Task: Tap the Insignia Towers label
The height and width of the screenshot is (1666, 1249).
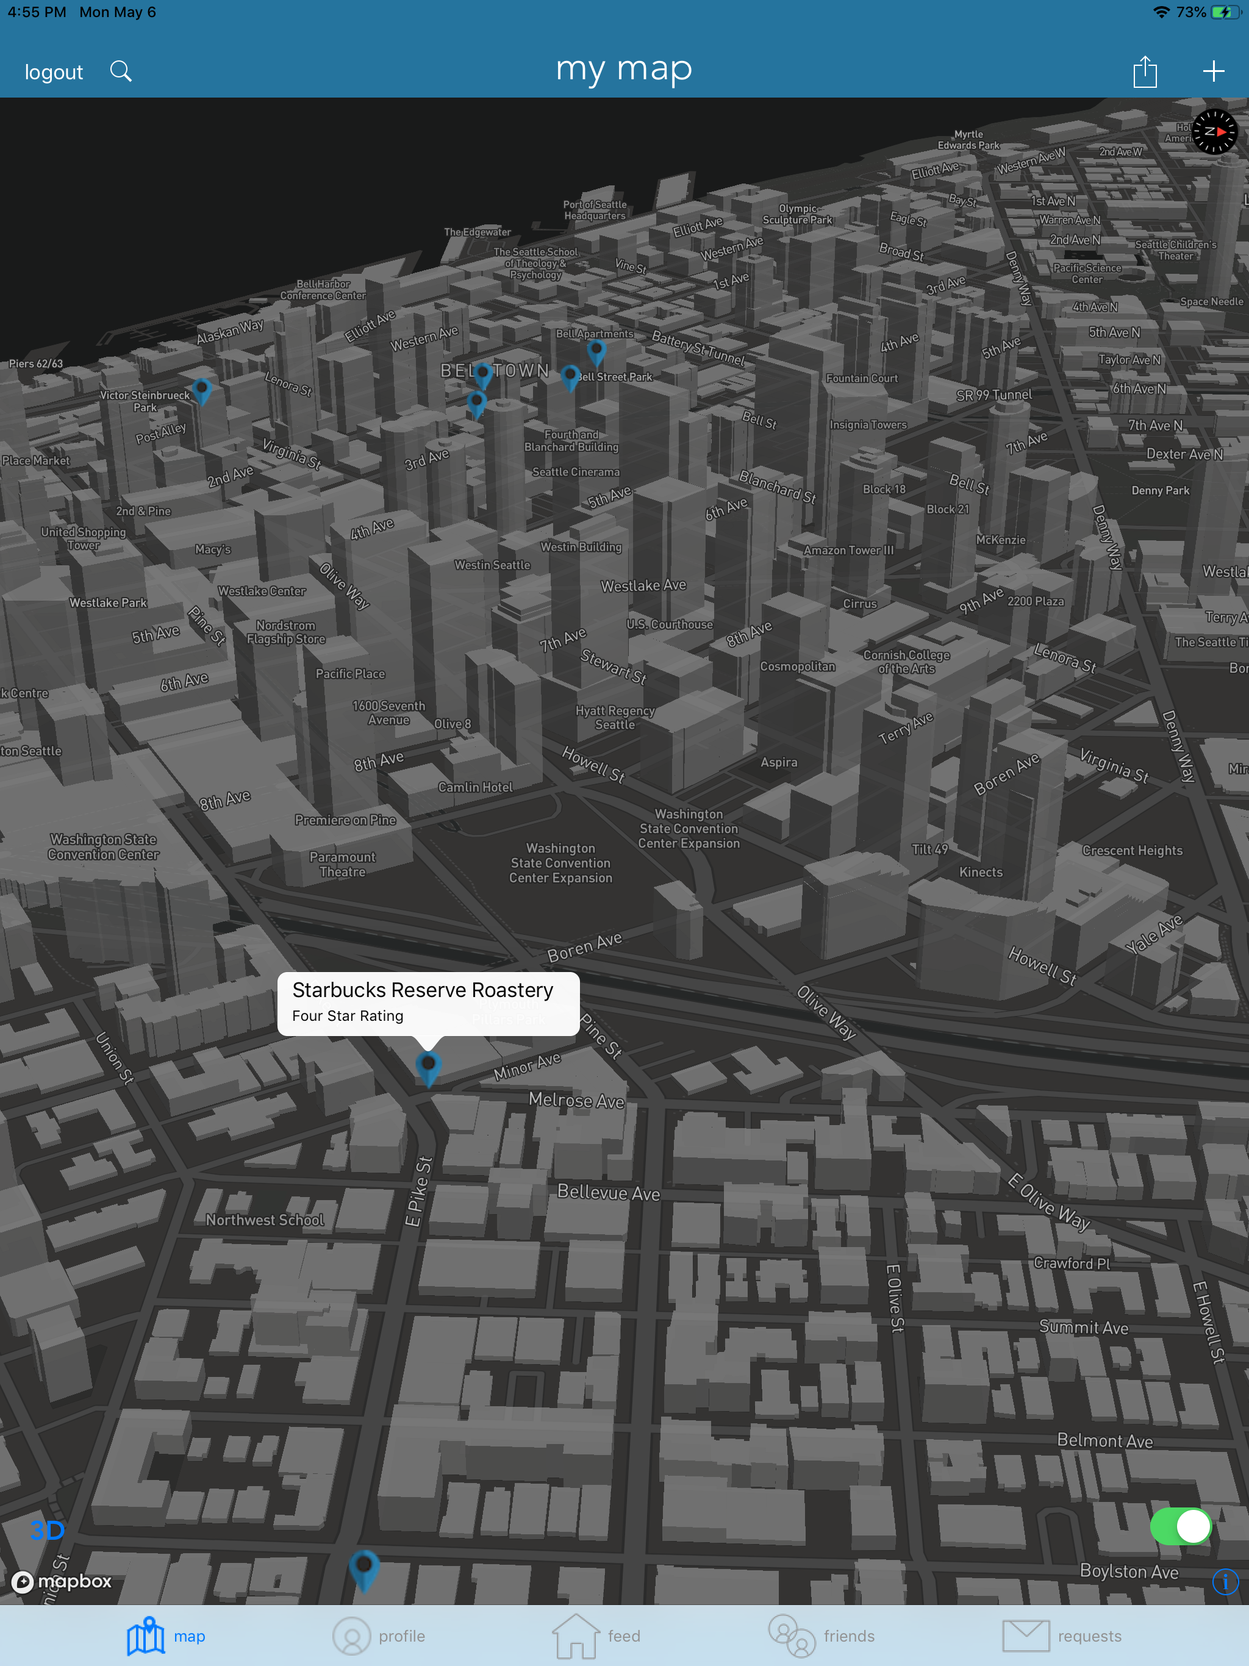Action: pyautogui.click(x=868, y=425)
